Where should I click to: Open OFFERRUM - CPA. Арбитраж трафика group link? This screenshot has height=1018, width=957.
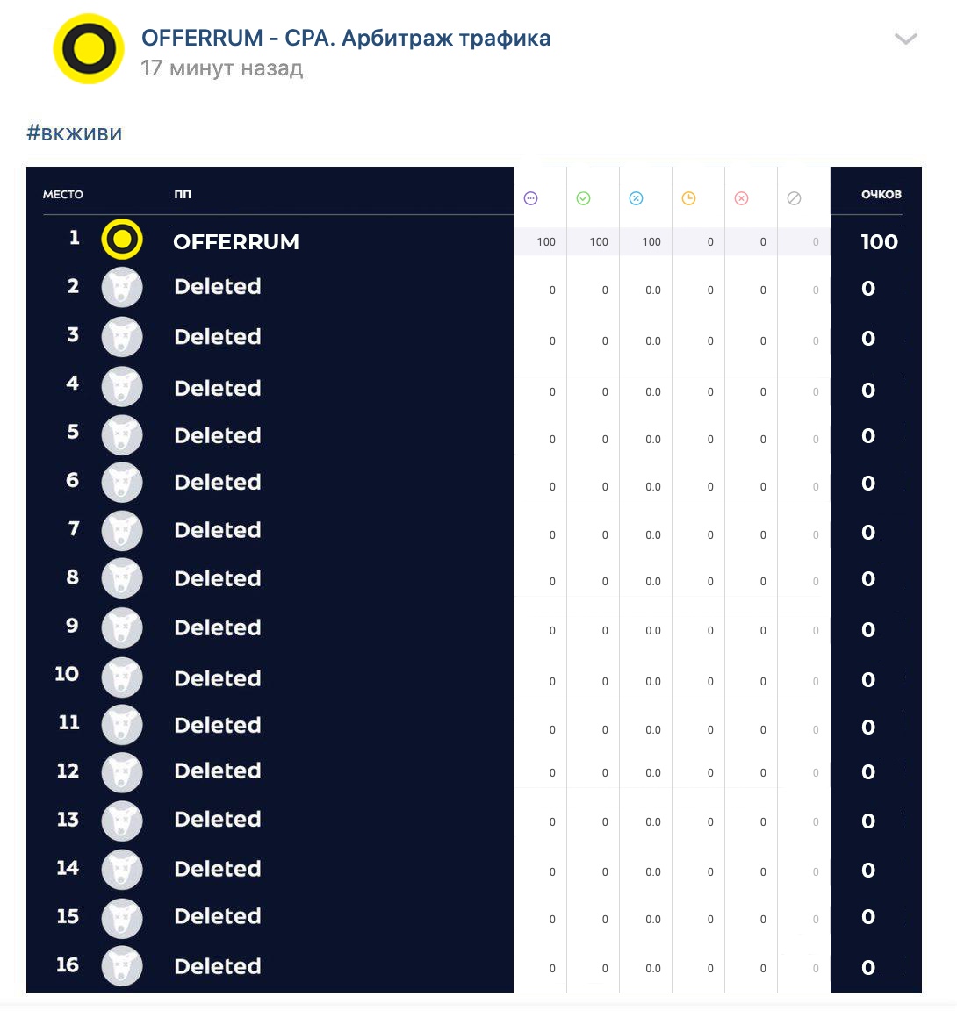[346, 39]
